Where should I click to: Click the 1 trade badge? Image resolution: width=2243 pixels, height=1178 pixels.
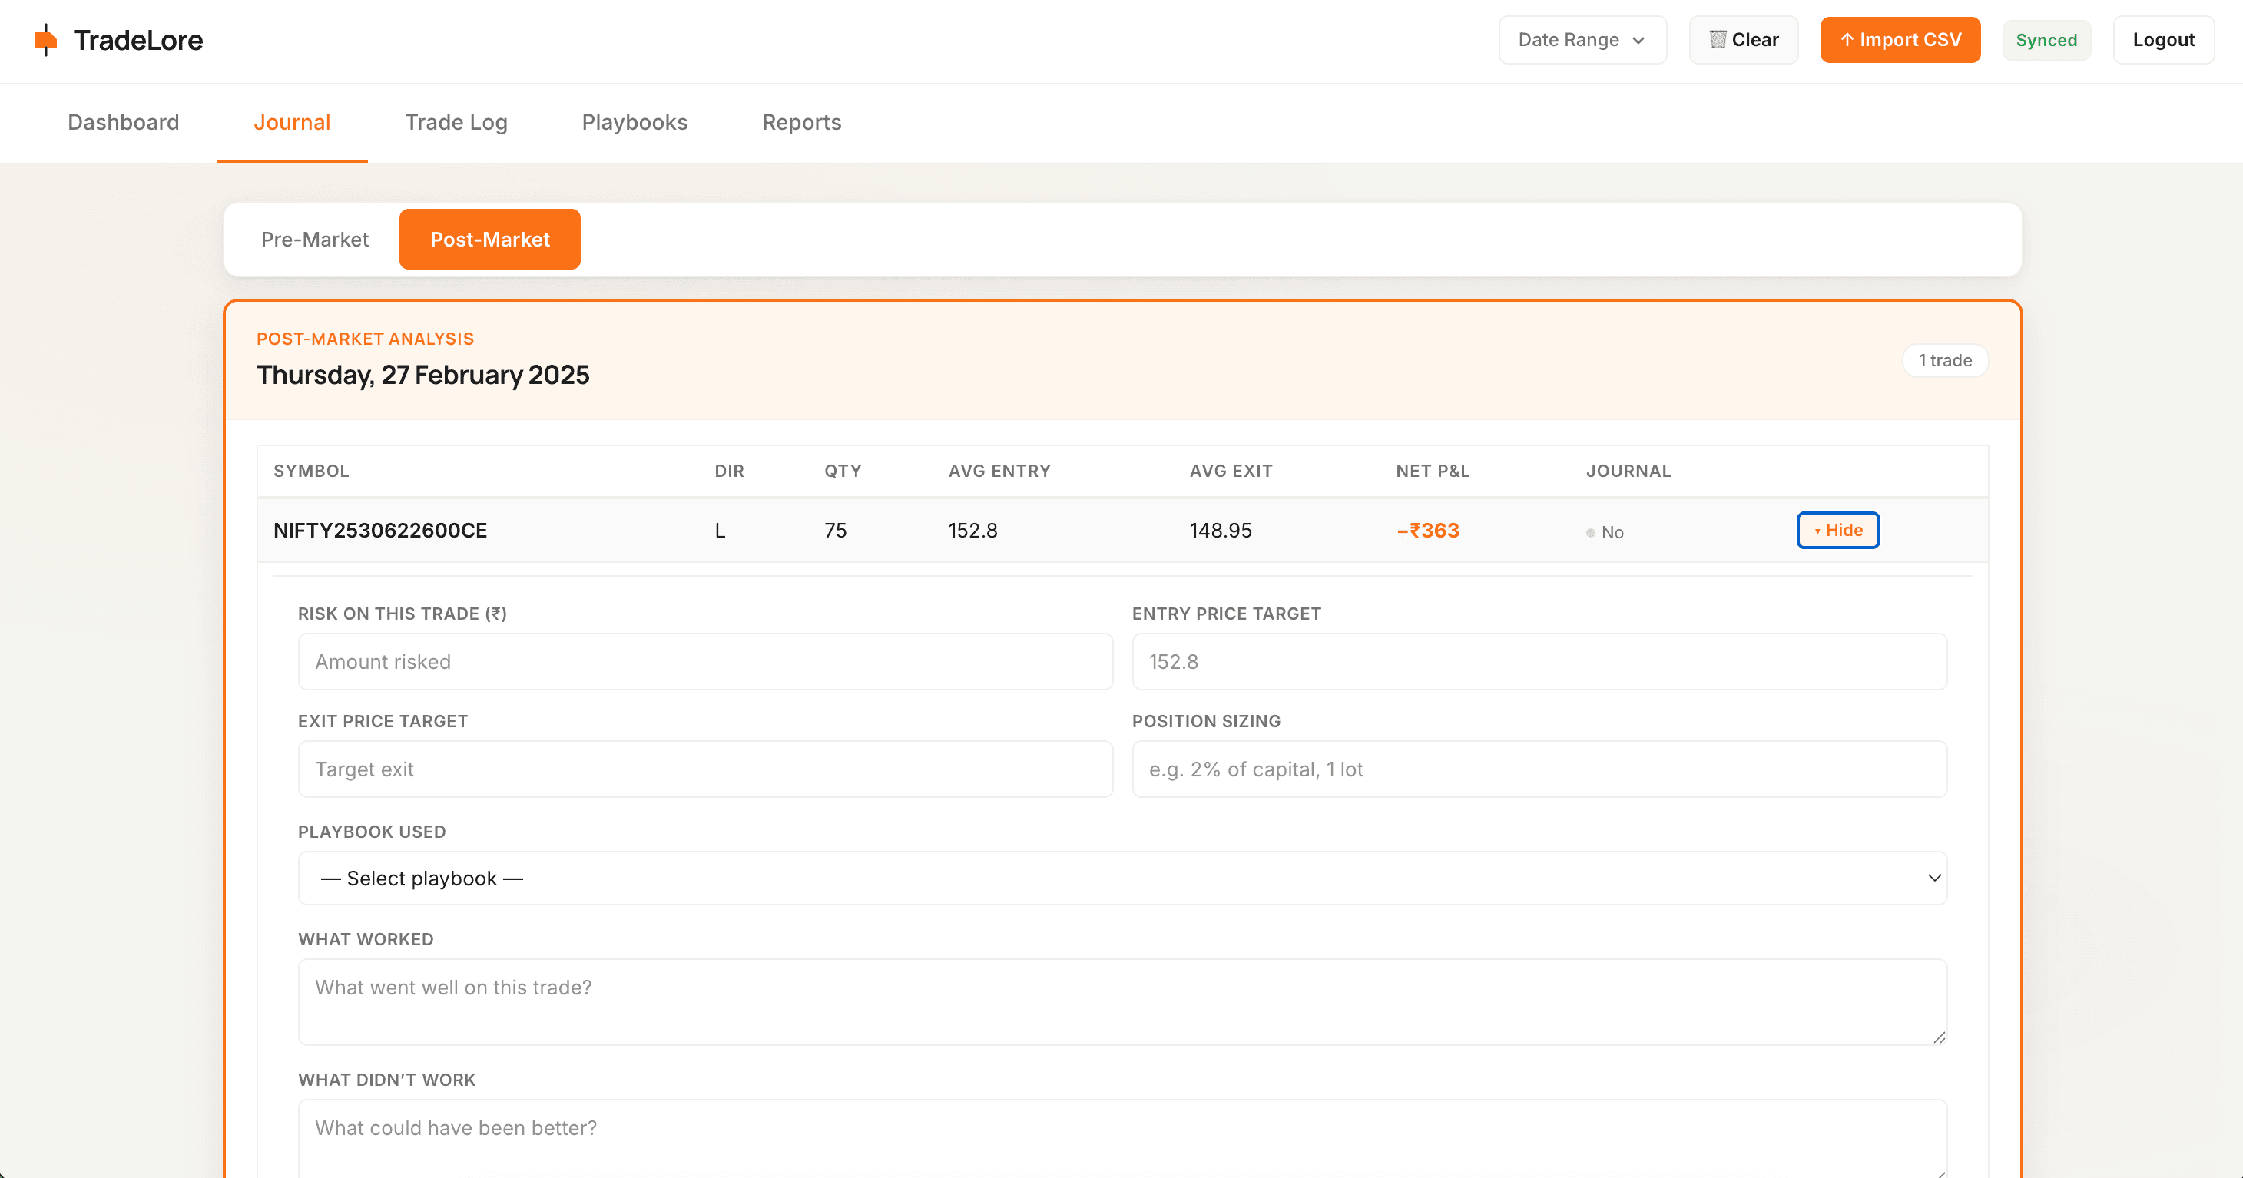tap(1944, 360)
